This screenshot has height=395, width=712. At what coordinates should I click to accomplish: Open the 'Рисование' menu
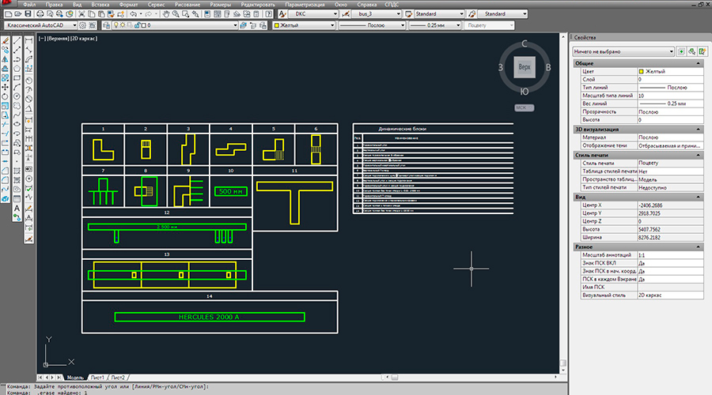pos(187,4)
